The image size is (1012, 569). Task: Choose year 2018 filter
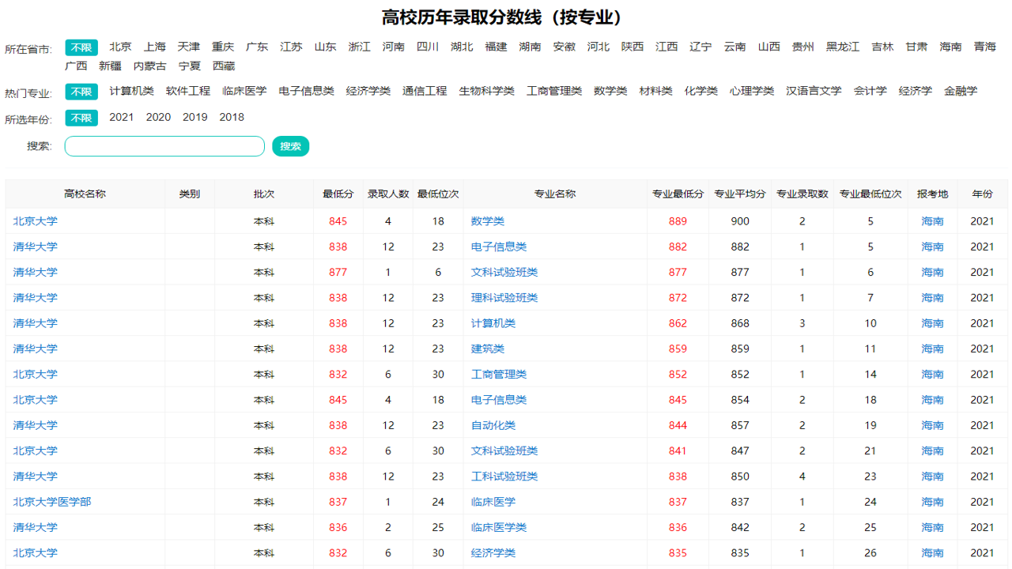coord(232,117)
